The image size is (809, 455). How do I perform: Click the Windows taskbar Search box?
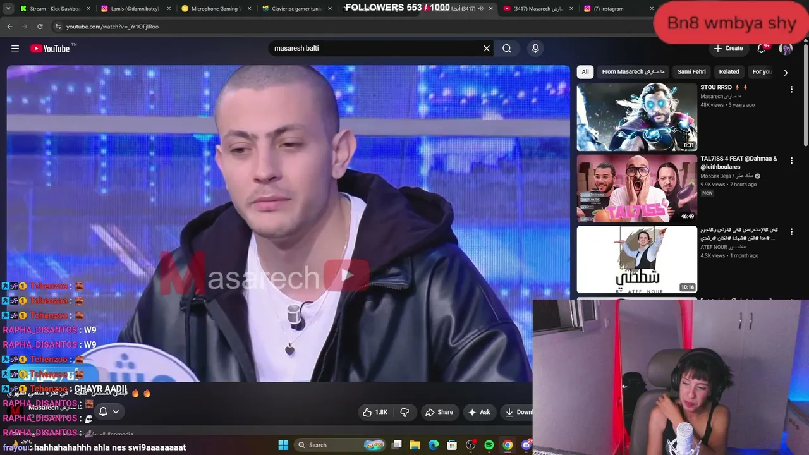(341, 445)
